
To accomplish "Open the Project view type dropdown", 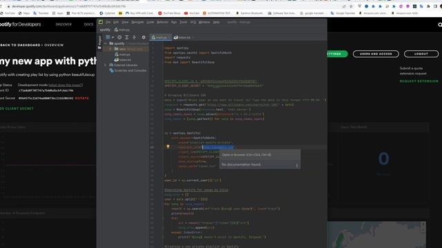I will click(110, 37).
